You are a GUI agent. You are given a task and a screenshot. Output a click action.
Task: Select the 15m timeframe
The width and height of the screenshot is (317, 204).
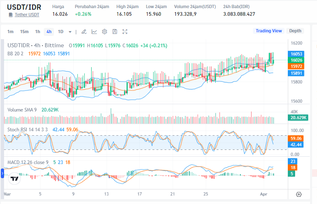[24, 32]
